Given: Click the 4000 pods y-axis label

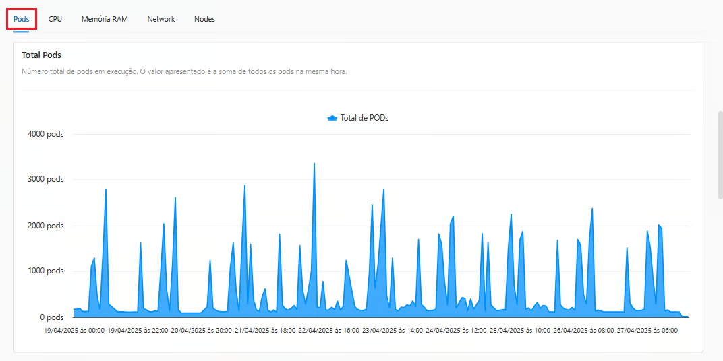Looking at the screenshot, I should tap(46, 134).
